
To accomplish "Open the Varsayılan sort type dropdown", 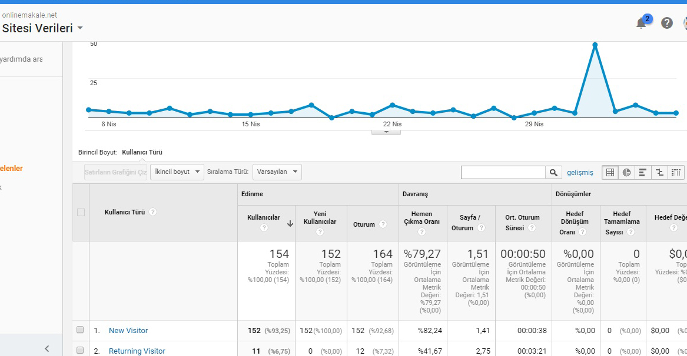I will (x=277, y=172).
